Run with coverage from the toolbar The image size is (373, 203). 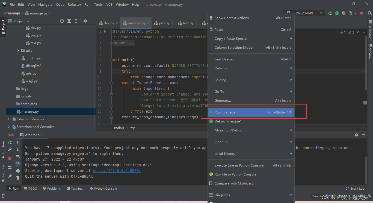pyautogui.click(x=344, y=13)
